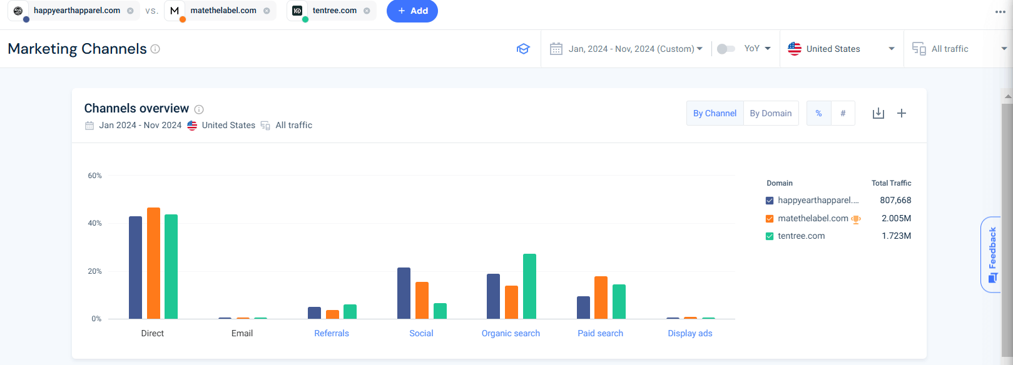Download the Channels overview chart
The image size is (1013, 365).
(878, 113)
